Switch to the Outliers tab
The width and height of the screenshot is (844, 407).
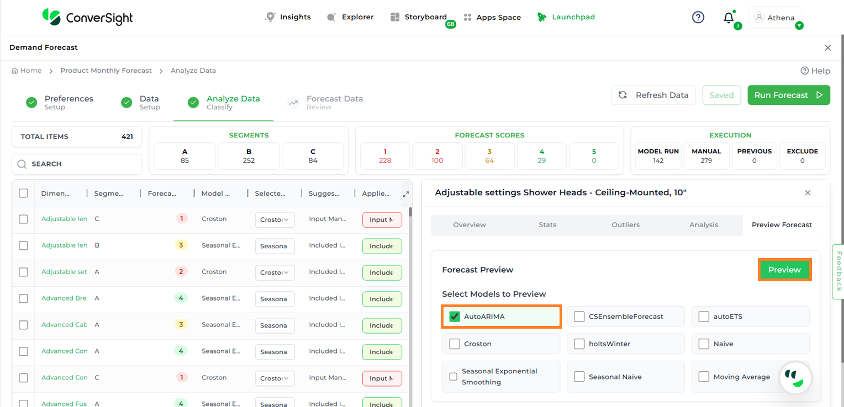[625, 225]
